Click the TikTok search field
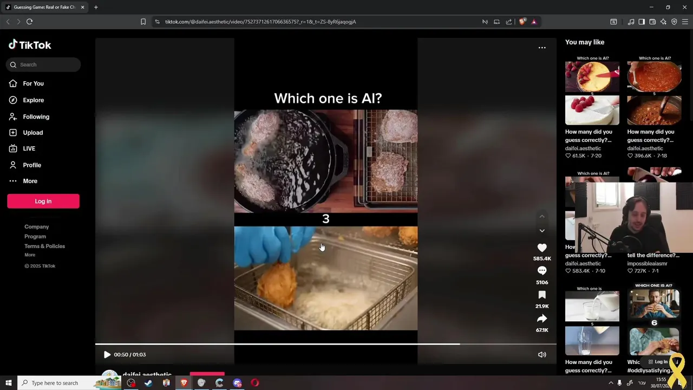The image size is (693, 390). click(43, 65)
